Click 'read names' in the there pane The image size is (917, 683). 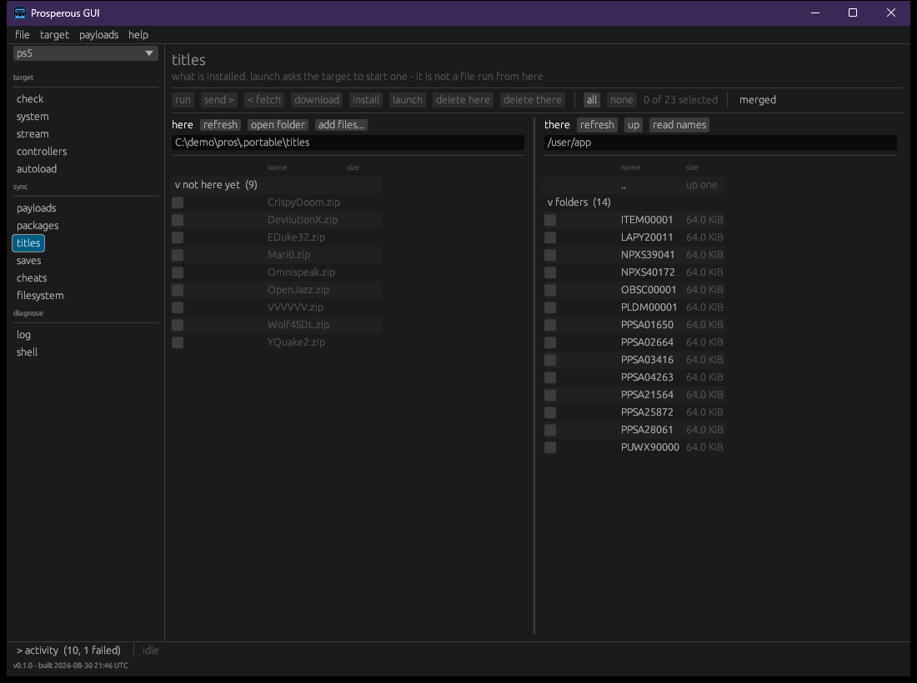point(679,125)
